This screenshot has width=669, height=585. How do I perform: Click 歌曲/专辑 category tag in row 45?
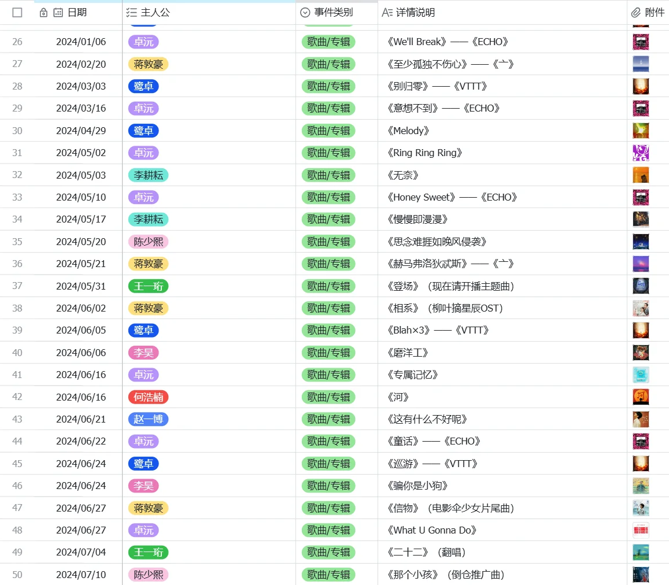[x=328, y=464]
